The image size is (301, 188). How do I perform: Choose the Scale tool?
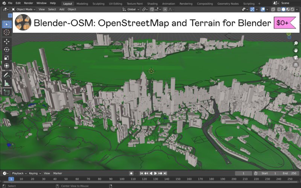click(7, 58)
